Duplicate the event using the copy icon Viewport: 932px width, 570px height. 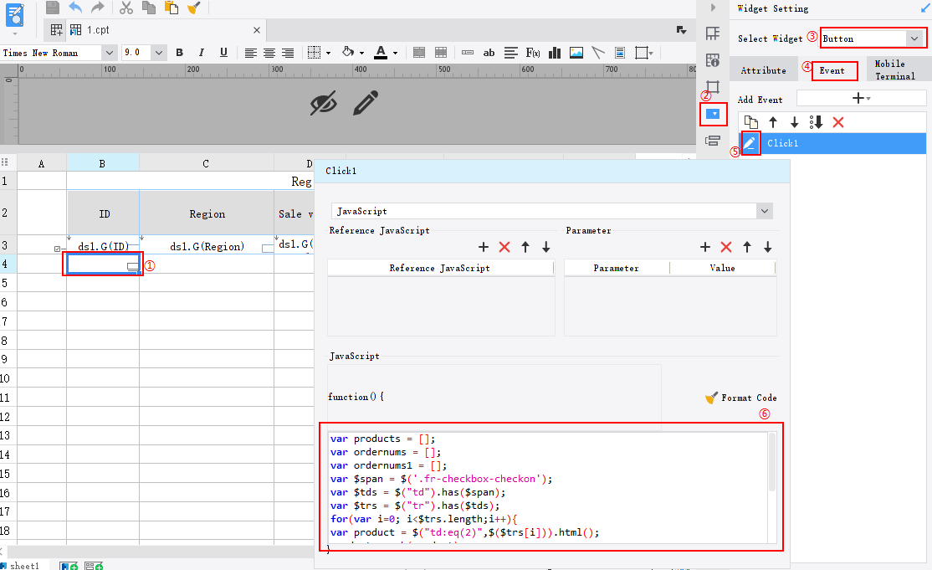pyautogui.click(x=750, y=122)
